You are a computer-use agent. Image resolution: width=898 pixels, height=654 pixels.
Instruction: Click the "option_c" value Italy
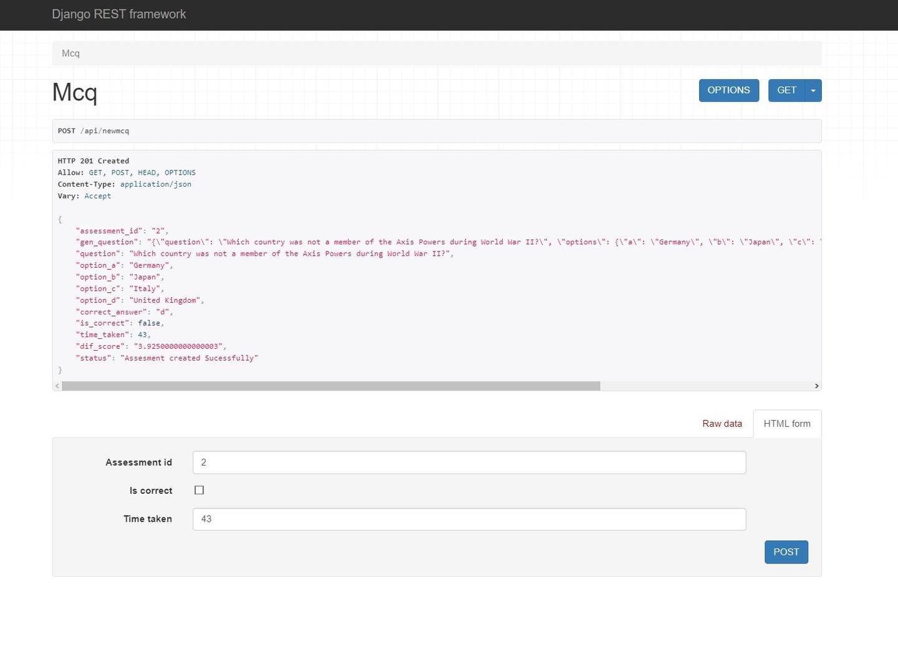point(145,289)
